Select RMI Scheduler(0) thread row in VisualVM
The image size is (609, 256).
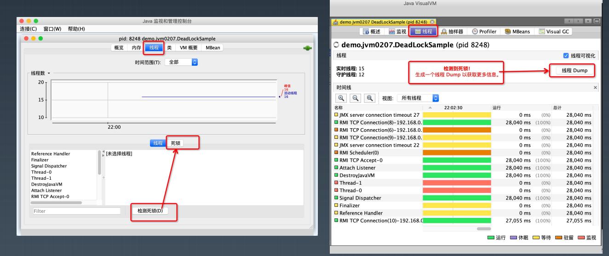click(x=463, y=153)
